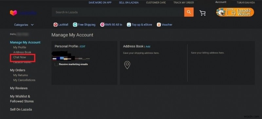This screenshot has width=262, height=119.
Task: Open My Wishlist & Followed Stores
Action: click(x=22, y=99)
